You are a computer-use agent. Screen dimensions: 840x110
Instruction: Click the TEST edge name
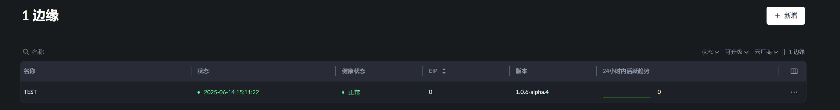tap(30, 92)
